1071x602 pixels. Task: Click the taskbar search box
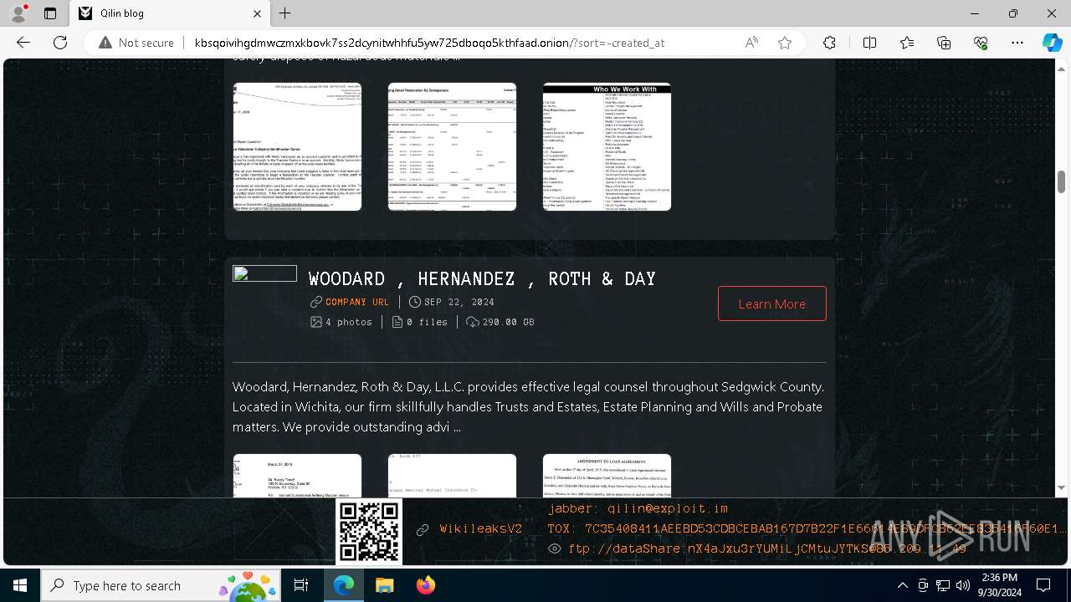161,585
